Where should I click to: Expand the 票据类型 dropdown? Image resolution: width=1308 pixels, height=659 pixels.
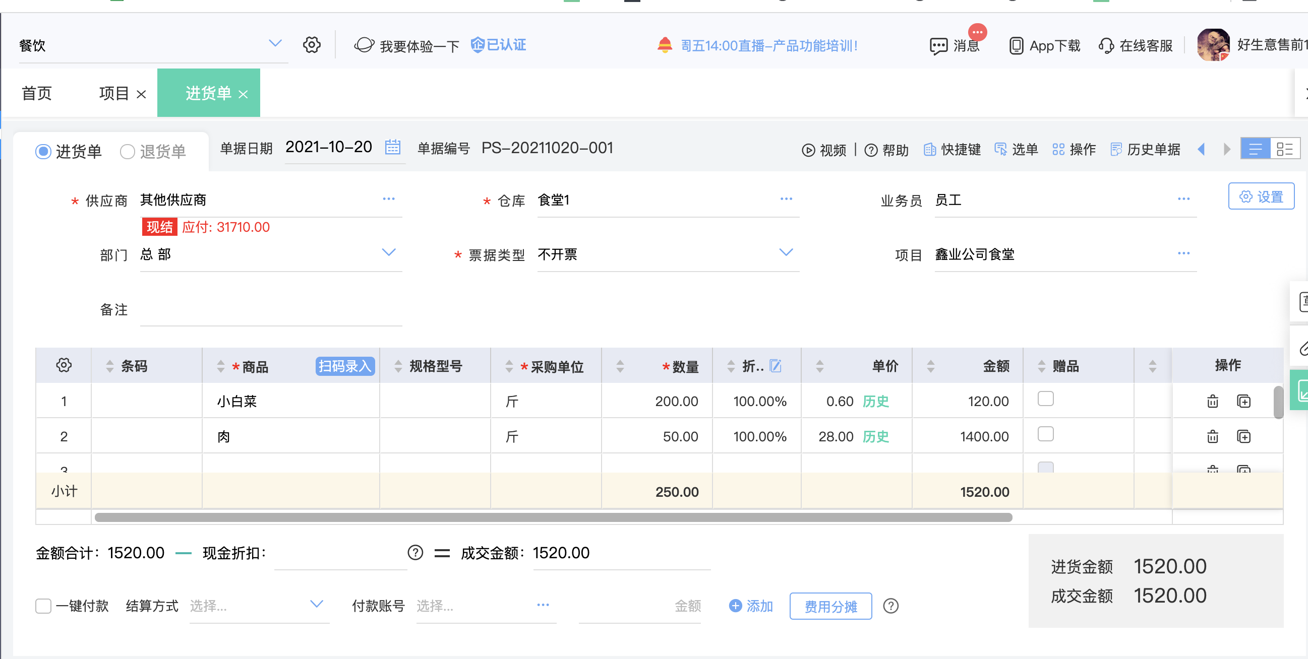tap(786, 252)
